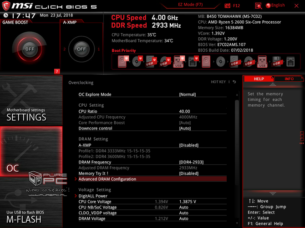The width and height of the screenshot is (305, 228).
Task: Open DRAM Frequency [DDR4-2933] selector
Action: click(x=152, y=162)
